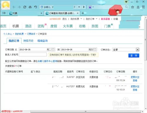Click the 订票助手 breadcrumb link
The width and height of the screenshot is (147, 113).
click(31, 34)
